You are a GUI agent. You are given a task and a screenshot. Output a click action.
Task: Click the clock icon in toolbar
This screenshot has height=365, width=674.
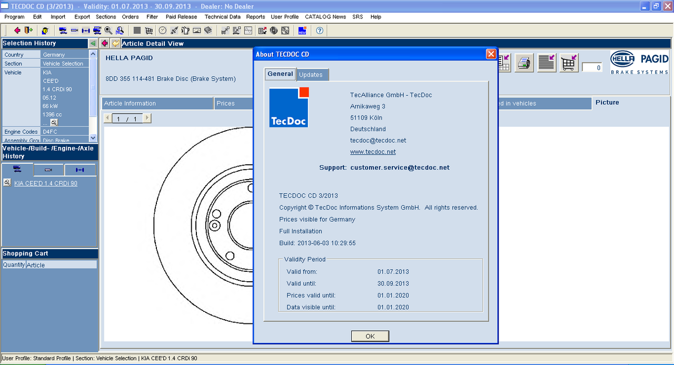point(163,30)
